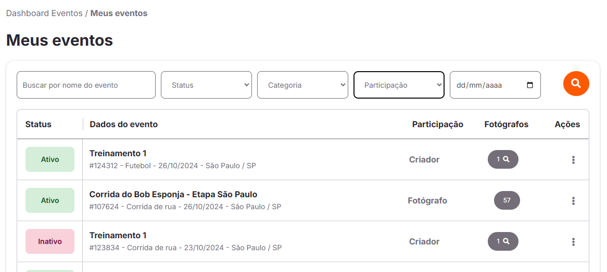Viewport: 607px width, 272px height.
Task: Open actions menu for Corrida do Bob Esponja
Action: 573,200
